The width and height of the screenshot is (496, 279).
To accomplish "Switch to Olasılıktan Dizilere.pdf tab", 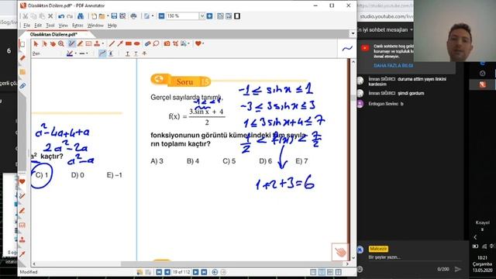I will (53, 34).
